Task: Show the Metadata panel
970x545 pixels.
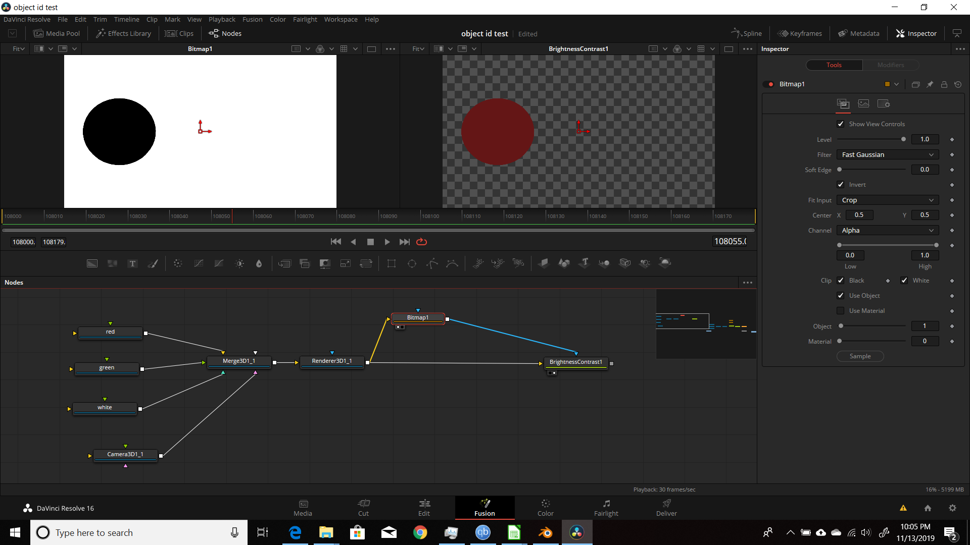Action: point(859,33)
